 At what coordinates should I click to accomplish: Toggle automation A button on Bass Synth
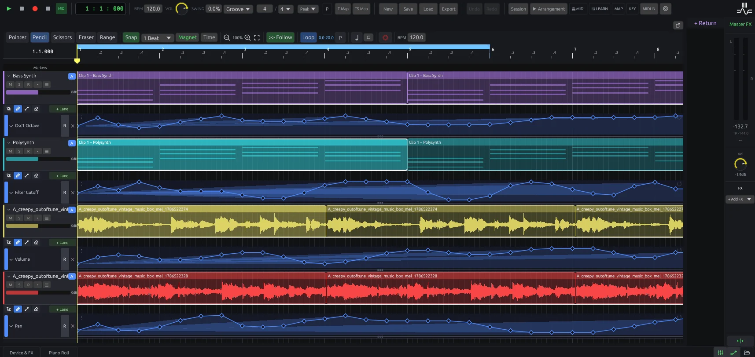click(72, 76)
